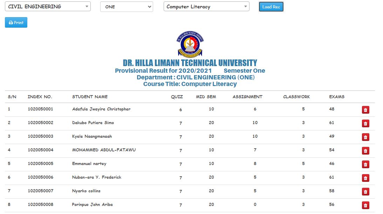Delete record for MOHAMMED ABDUL-FATAWU

(x=365, y=151)
